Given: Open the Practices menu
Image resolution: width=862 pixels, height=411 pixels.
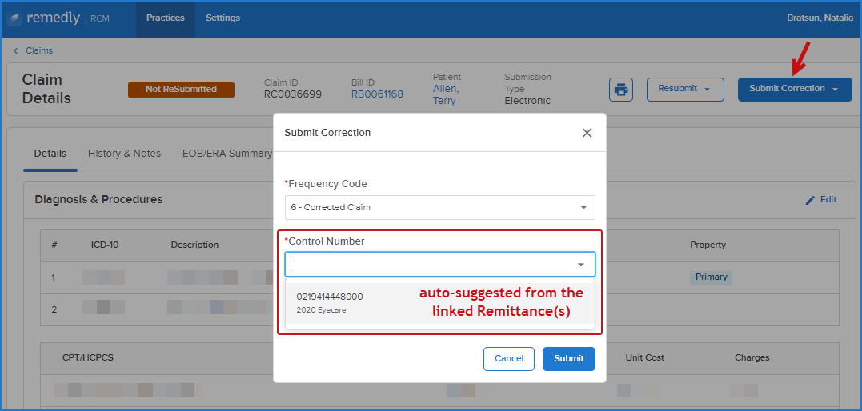Looking at the screenshot, I should (x=166, y=18).
